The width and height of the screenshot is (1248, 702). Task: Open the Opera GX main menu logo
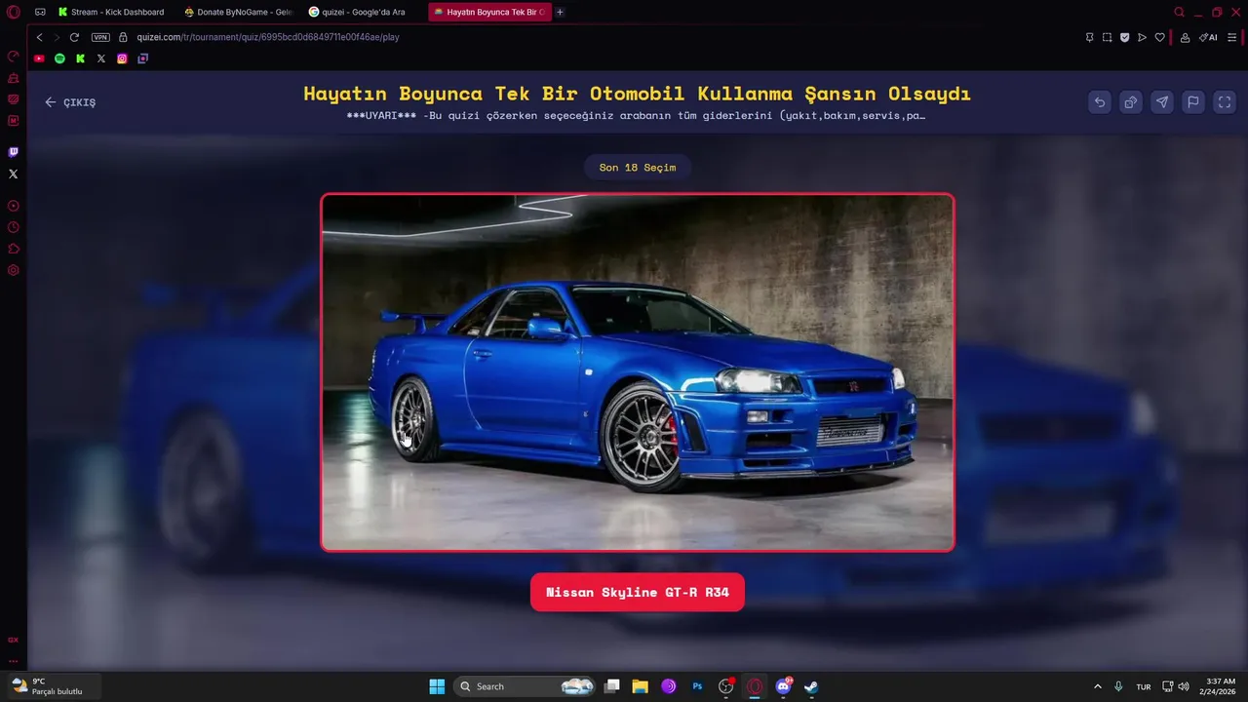tap(14, 12)
